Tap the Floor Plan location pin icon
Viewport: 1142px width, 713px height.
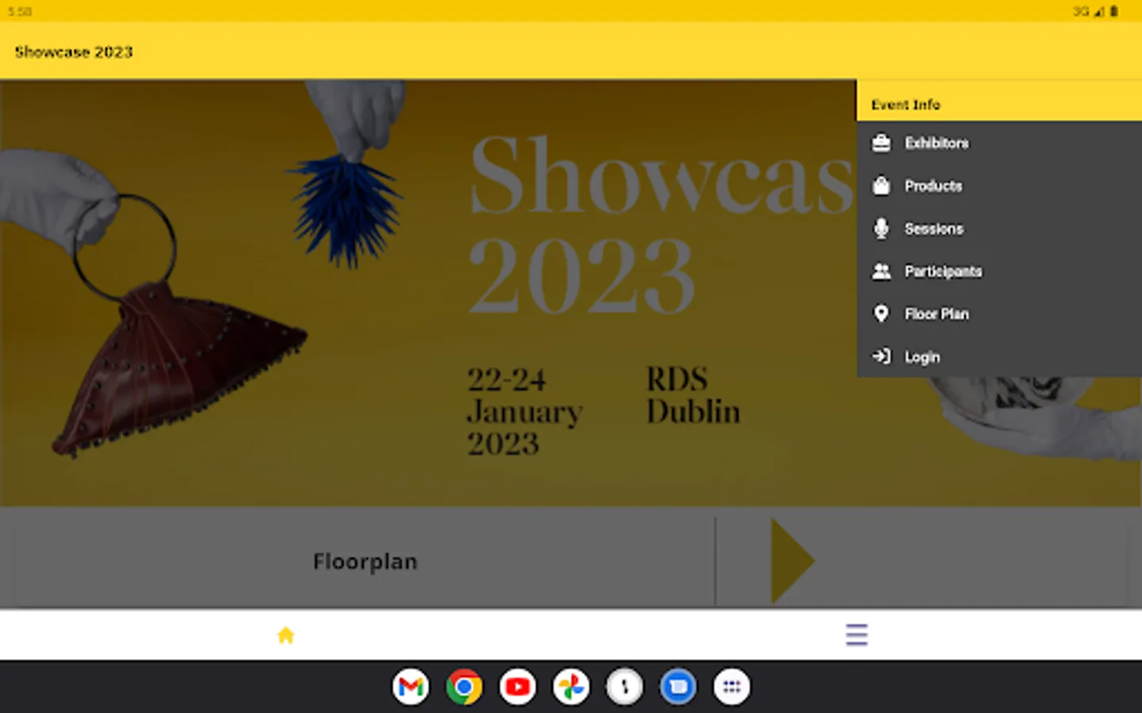point(881,314)
